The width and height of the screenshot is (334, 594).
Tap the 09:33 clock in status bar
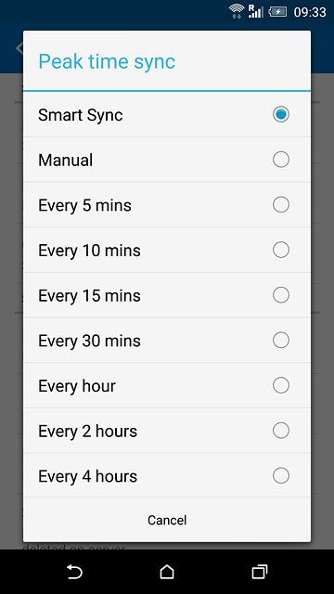pyautogui.click(x=310, y=12)
